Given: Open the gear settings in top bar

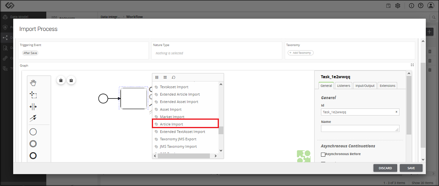Looking at the screenshot, I should click(x=398, y=6).
